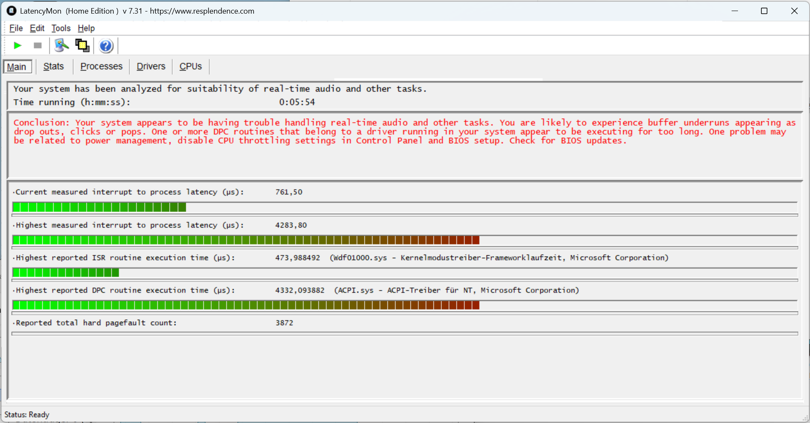
Task: Open the Edit menu
Action: point(37,29)
